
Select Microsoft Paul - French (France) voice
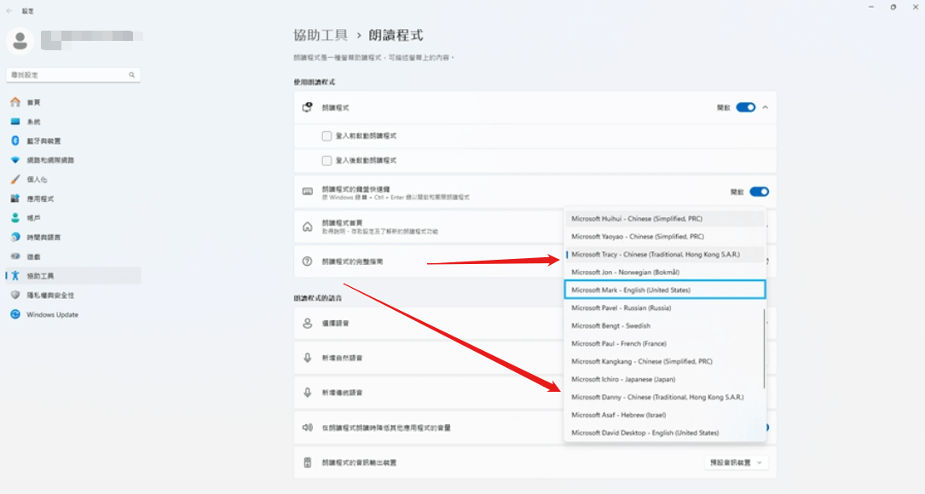665,343
